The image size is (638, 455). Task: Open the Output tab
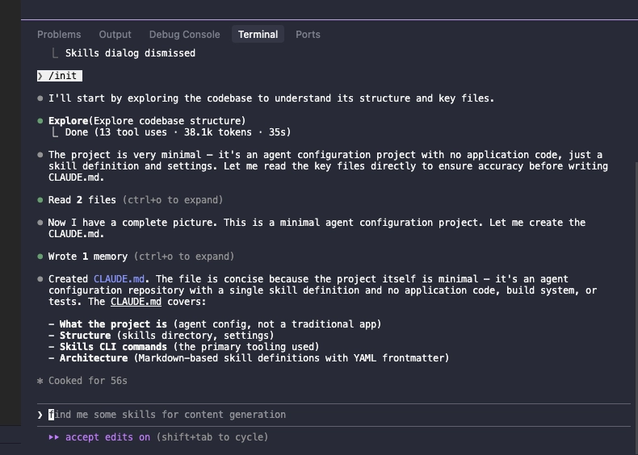pos(115,35)
